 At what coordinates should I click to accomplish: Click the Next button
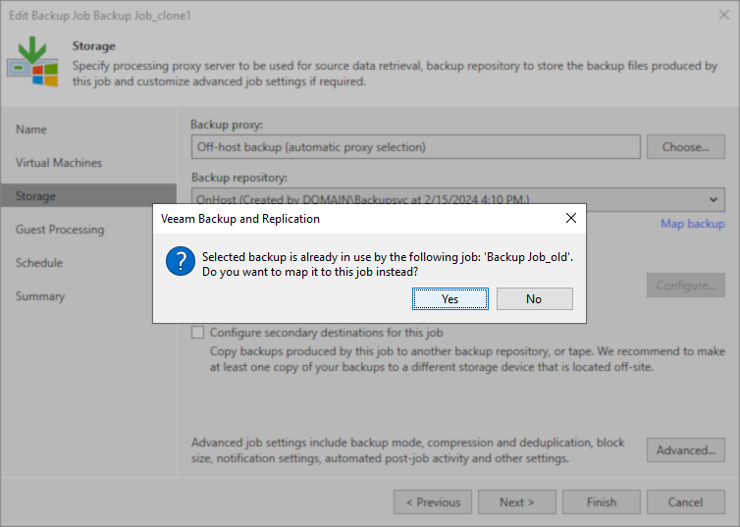tap(517, 502)
